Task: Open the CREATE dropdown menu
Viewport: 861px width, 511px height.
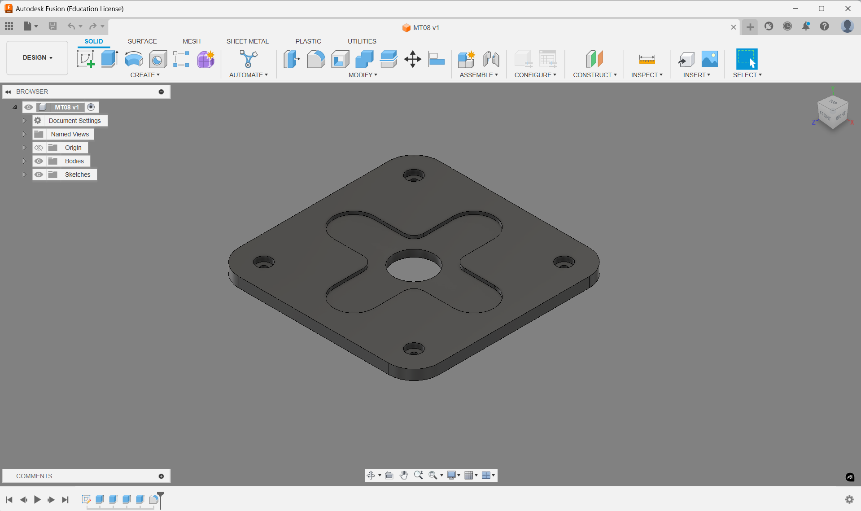Action: [145, 75]
